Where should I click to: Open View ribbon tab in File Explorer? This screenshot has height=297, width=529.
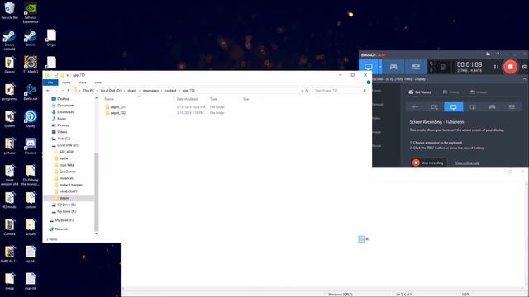pyautogui.click(x=98, y=82)
